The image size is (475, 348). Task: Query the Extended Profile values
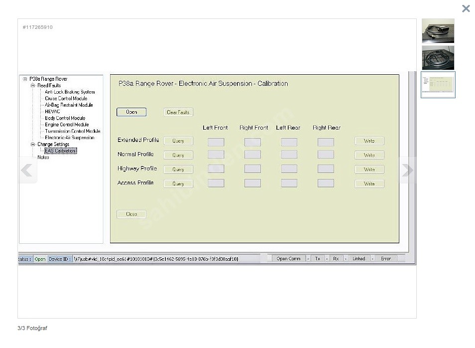point(178,141)
